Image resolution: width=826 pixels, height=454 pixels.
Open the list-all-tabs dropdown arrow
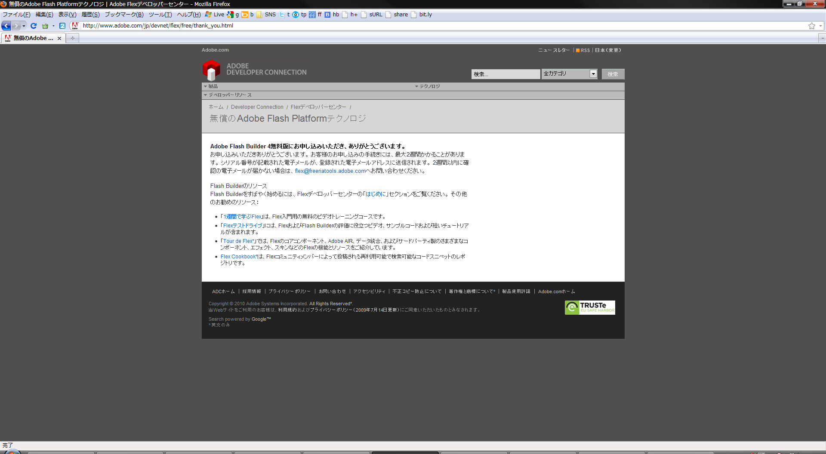click(x=822, y=38)
